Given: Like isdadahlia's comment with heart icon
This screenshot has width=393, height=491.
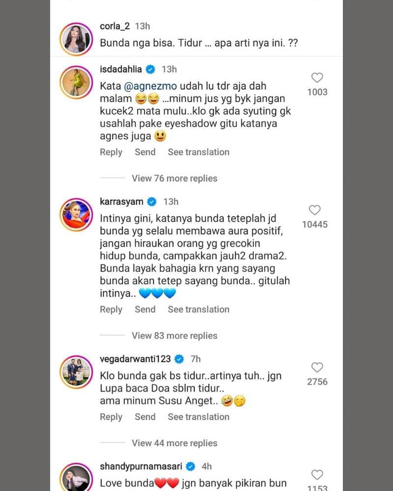Looking at the screenshot, I should click(317, 78).
